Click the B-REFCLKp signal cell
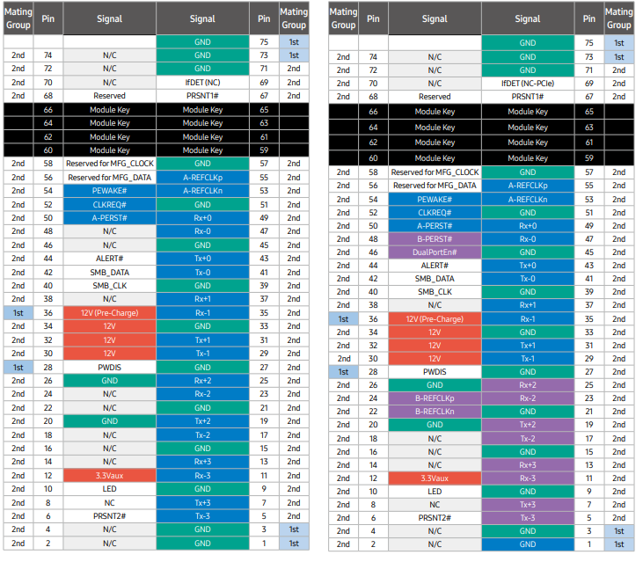The width and height of the screenshot is (643, 562). [435, 398]
